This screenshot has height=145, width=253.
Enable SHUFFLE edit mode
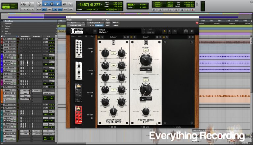click(x=6, y=5)
